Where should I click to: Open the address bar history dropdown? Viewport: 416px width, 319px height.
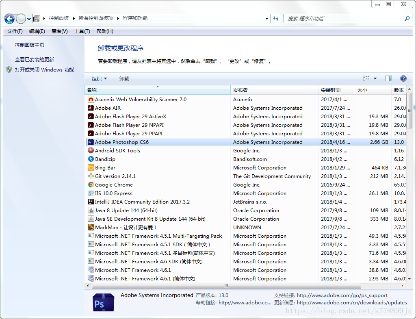(266, 19)
